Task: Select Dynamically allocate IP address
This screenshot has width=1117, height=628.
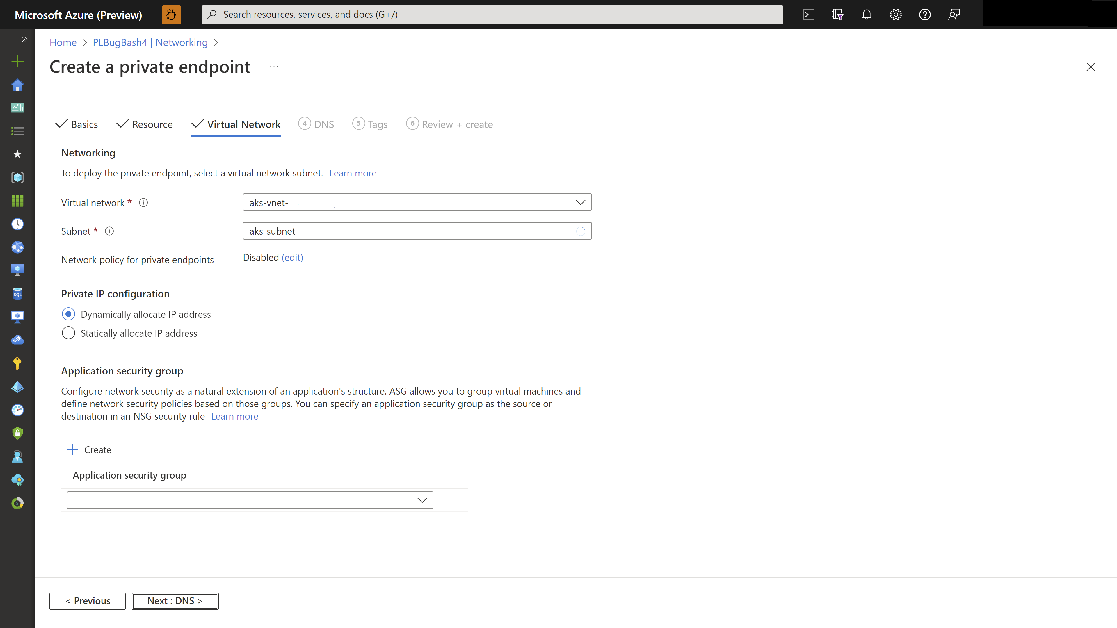Action: (x=69, y=314)
